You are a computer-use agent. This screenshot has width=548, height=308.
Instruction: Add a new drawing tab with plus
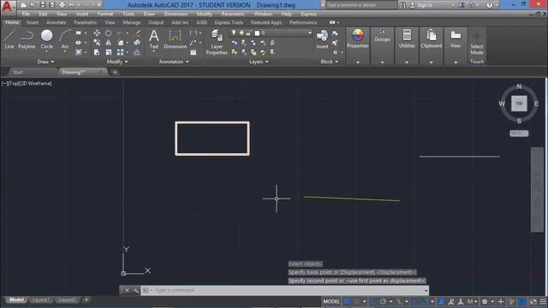point(115,72)
